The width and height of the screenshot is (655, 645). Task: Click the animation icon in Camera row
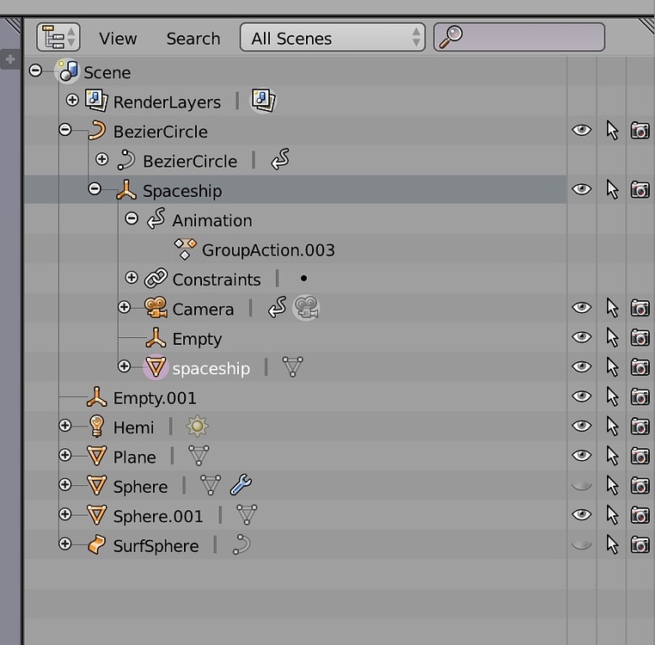pos(278,308)
